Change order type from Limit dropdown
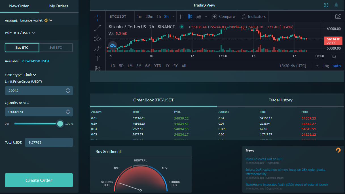This screenshot has width=345, height=194. point(30,75)
